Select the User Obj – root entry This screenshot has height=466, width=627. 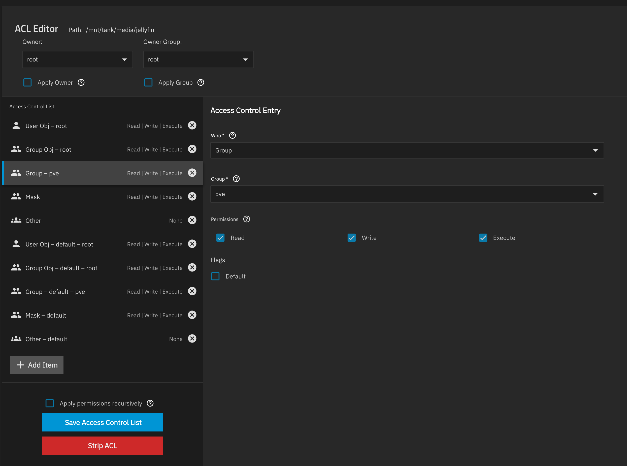tap(103, 126)
